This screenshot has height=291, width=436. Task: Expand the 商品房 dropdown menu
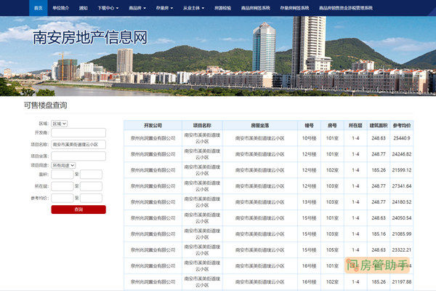(x=137, y=8)
